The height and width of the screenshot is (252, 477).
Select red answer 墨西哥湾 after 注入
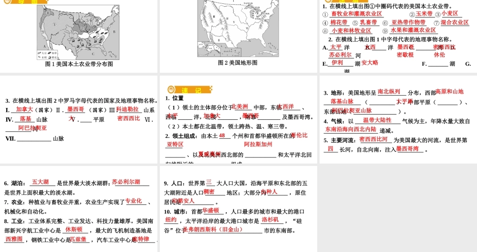(407, 149)
